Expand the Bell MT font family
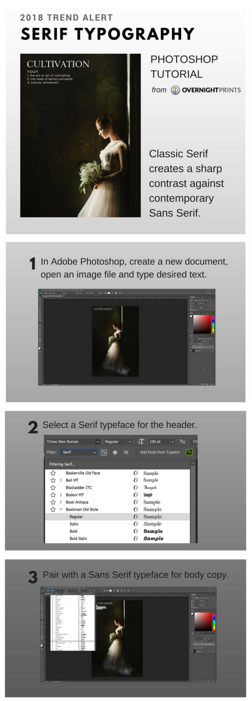This screenshot has width=252, height=701. 61,480
